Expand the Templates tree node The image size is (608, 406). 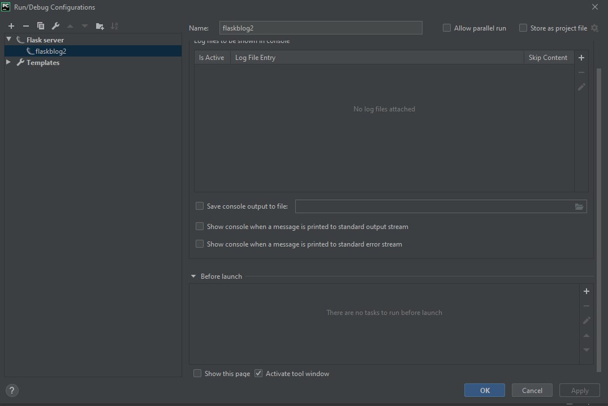coord(9,63)
